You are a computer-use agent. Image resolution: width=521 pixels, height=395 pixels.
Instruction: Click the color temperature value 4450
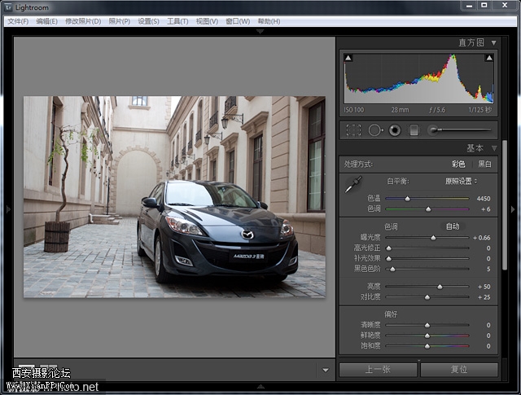tap(484, 199)
